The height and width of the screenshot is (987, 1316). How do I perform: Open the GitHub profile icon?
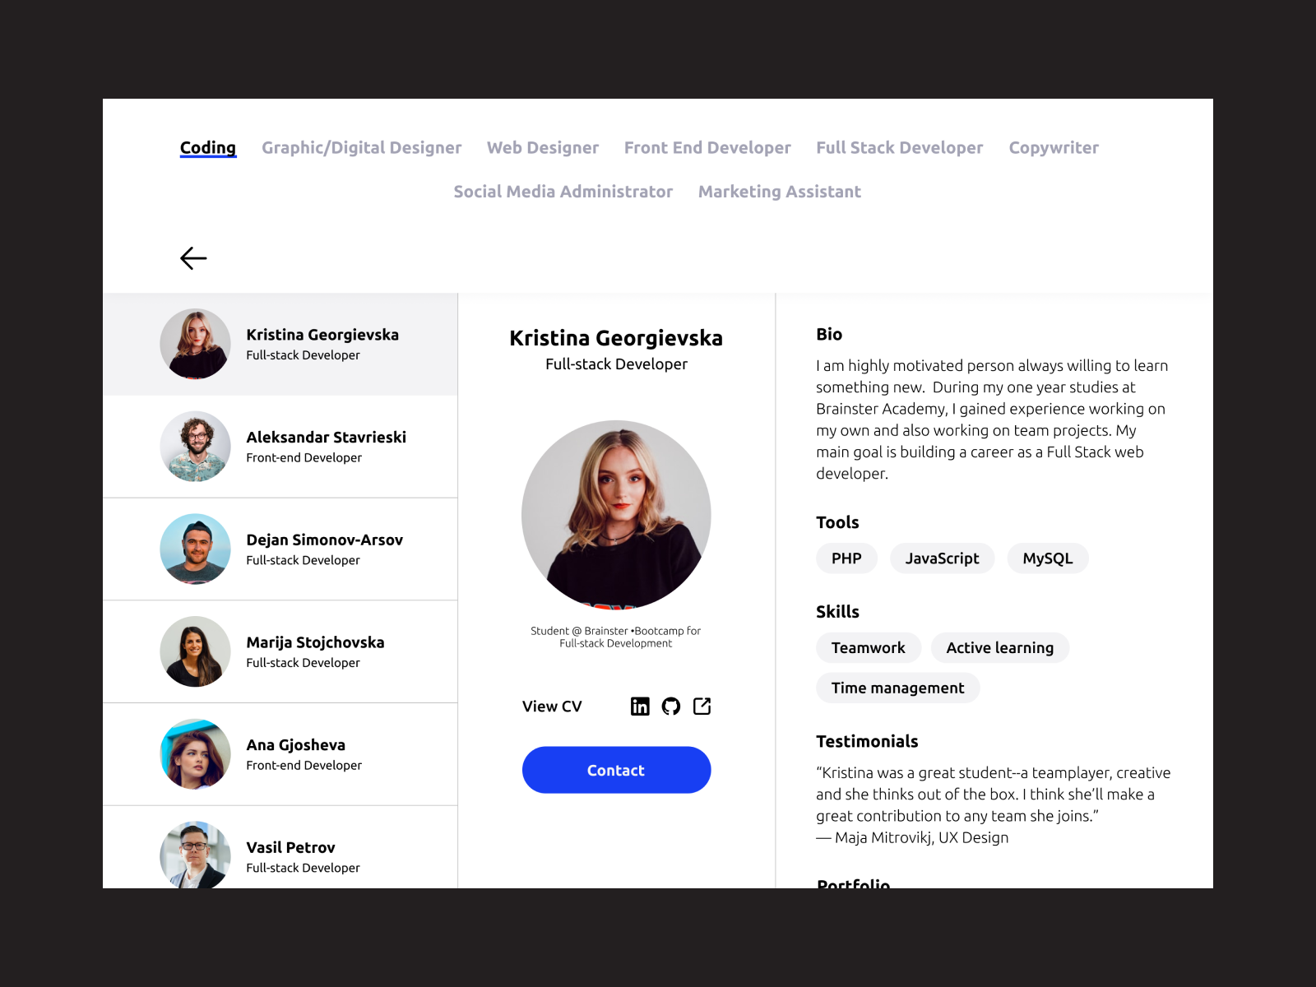tap(671, 706)
